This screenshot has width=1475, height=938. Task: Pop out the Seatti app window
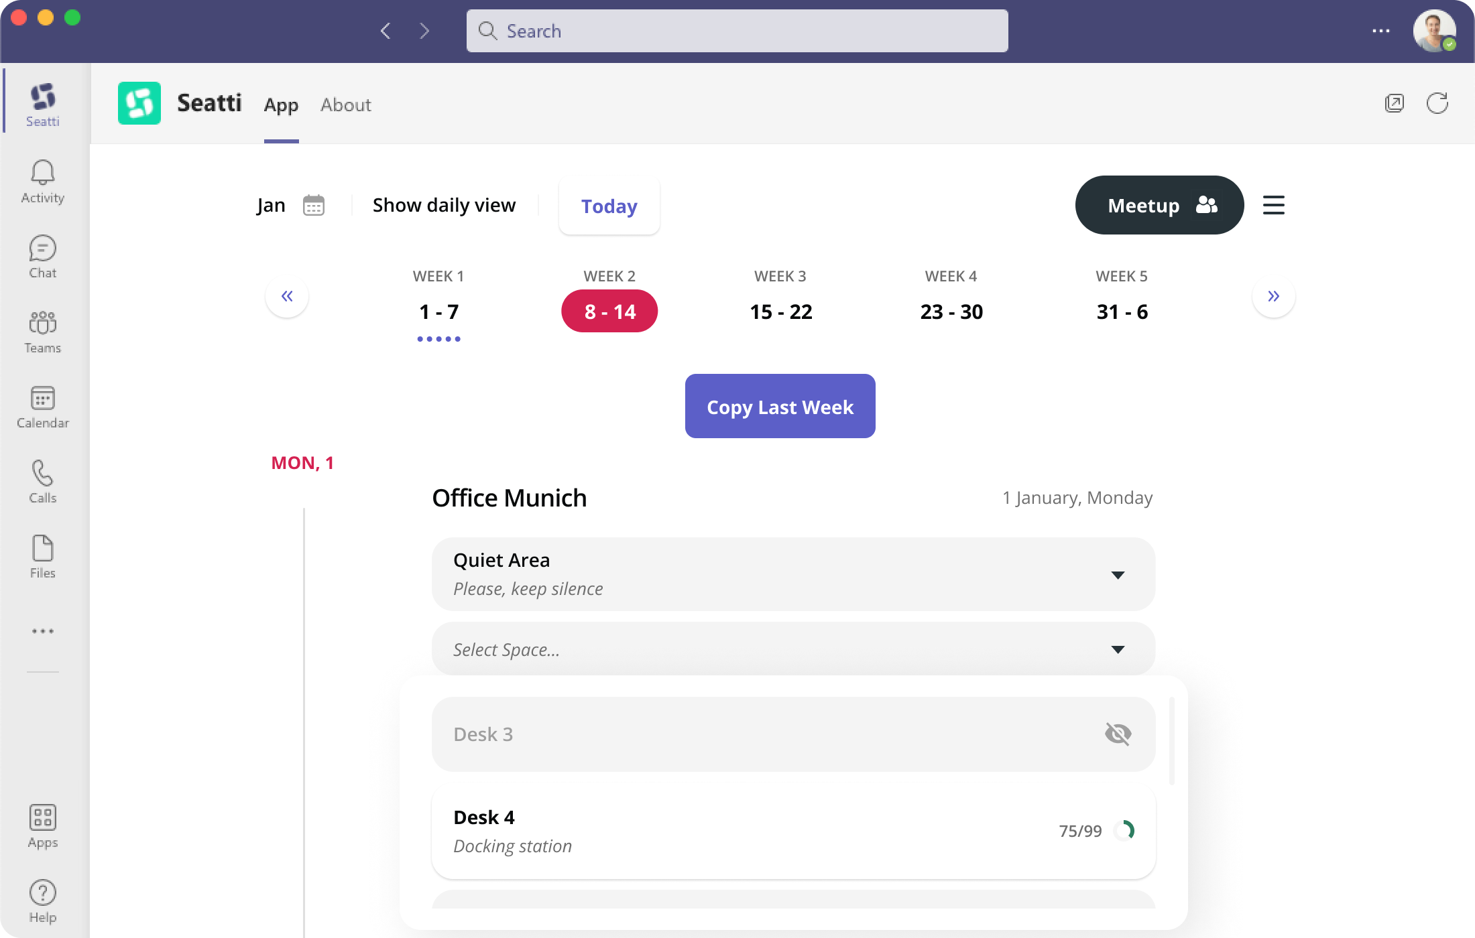1395,103
